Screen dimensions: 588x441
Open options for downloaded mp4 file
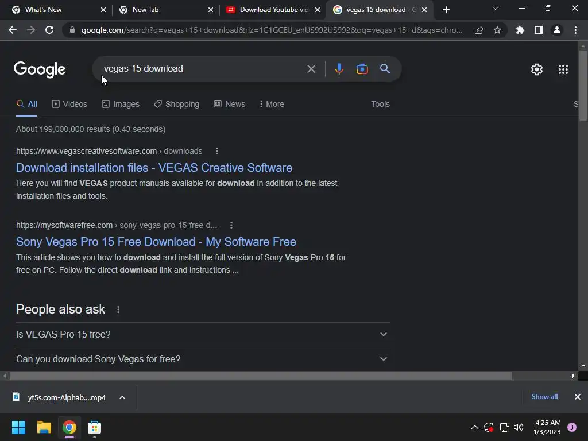(x=122, y=397)
